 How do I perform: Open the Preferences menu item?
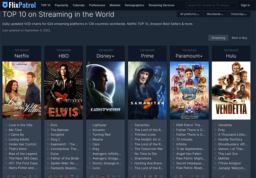point(97,5)
